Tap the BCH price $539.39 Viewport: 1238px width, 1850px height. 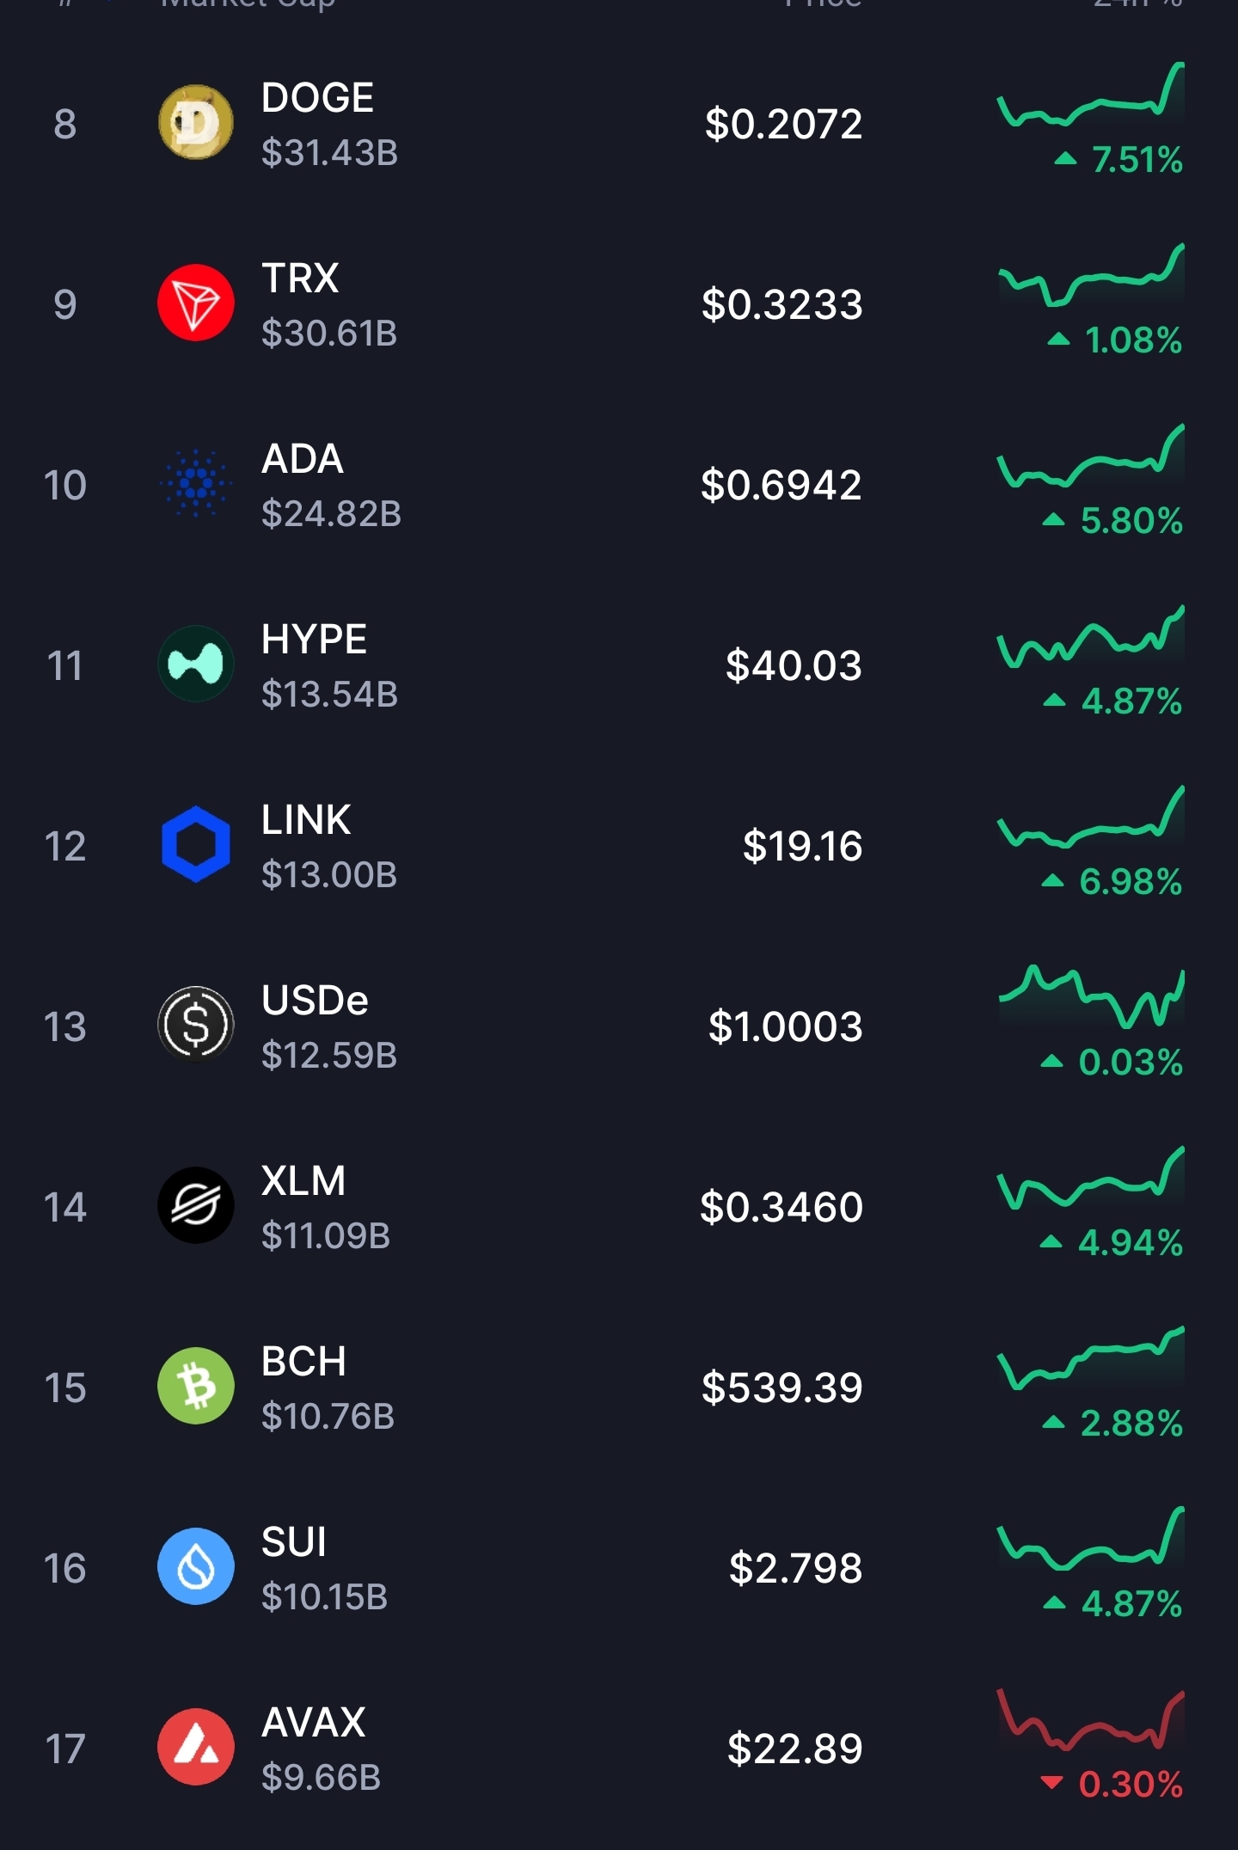point(781,1387)
